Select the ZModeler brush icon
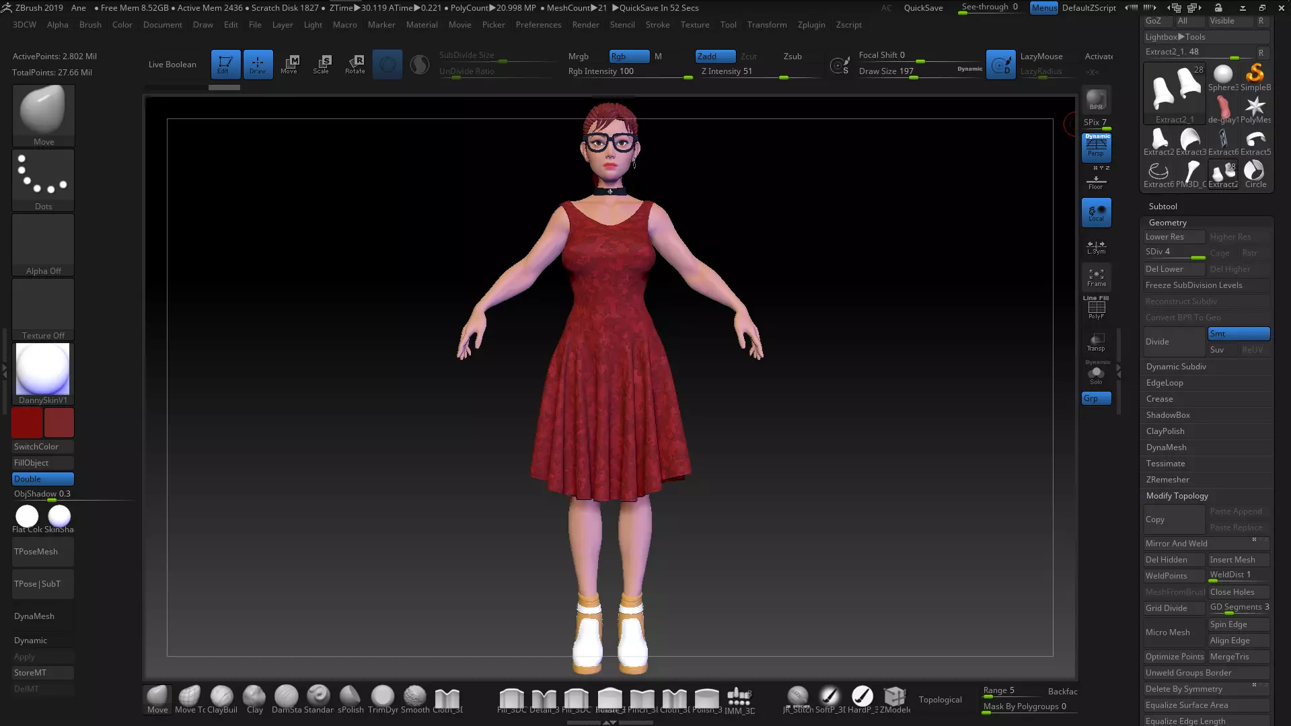The width and height of the screenshot is (1291, 726). point(895,699)
